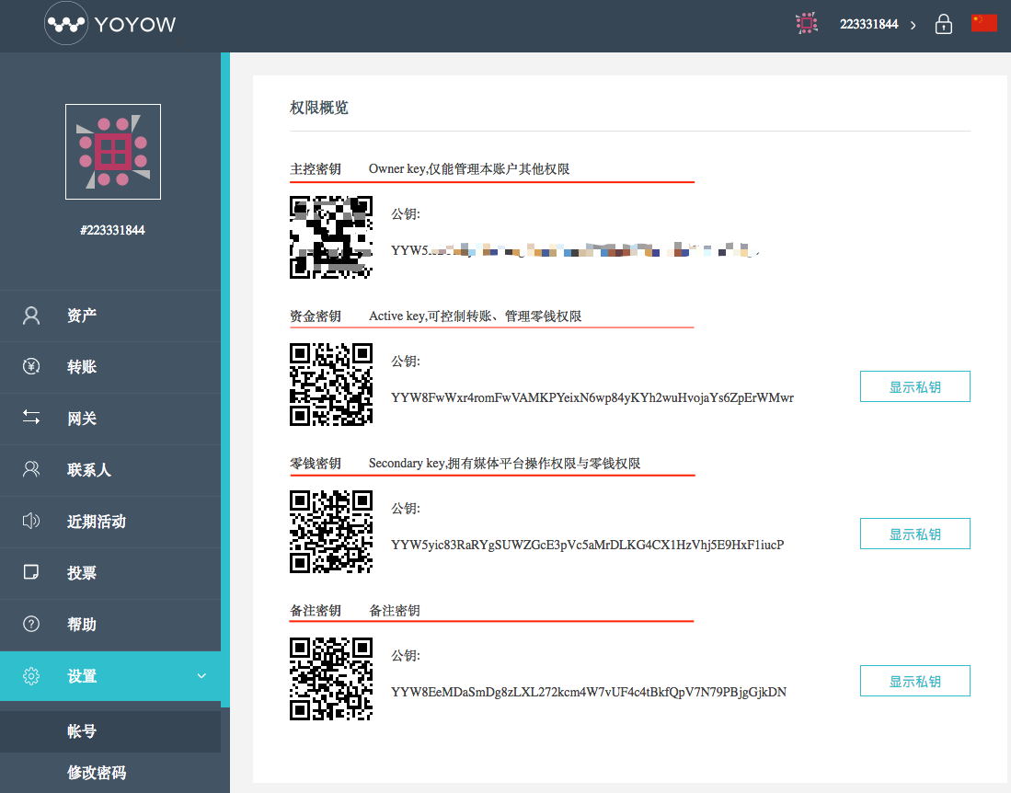
Task: Click the 主控密钥 Owner key heading
Action: point(316,169)
